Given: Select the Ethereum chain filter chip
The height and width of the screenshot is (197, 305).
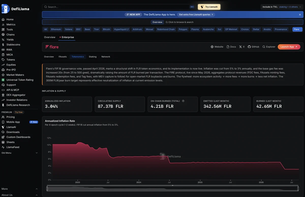Looking at the screenshot, I should click(56, 29).
